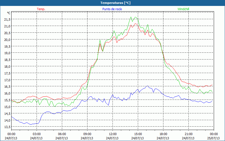The image size is (225, 141).
Task: Click the 21:00 time axis label
Action: (x=188, y=134)
